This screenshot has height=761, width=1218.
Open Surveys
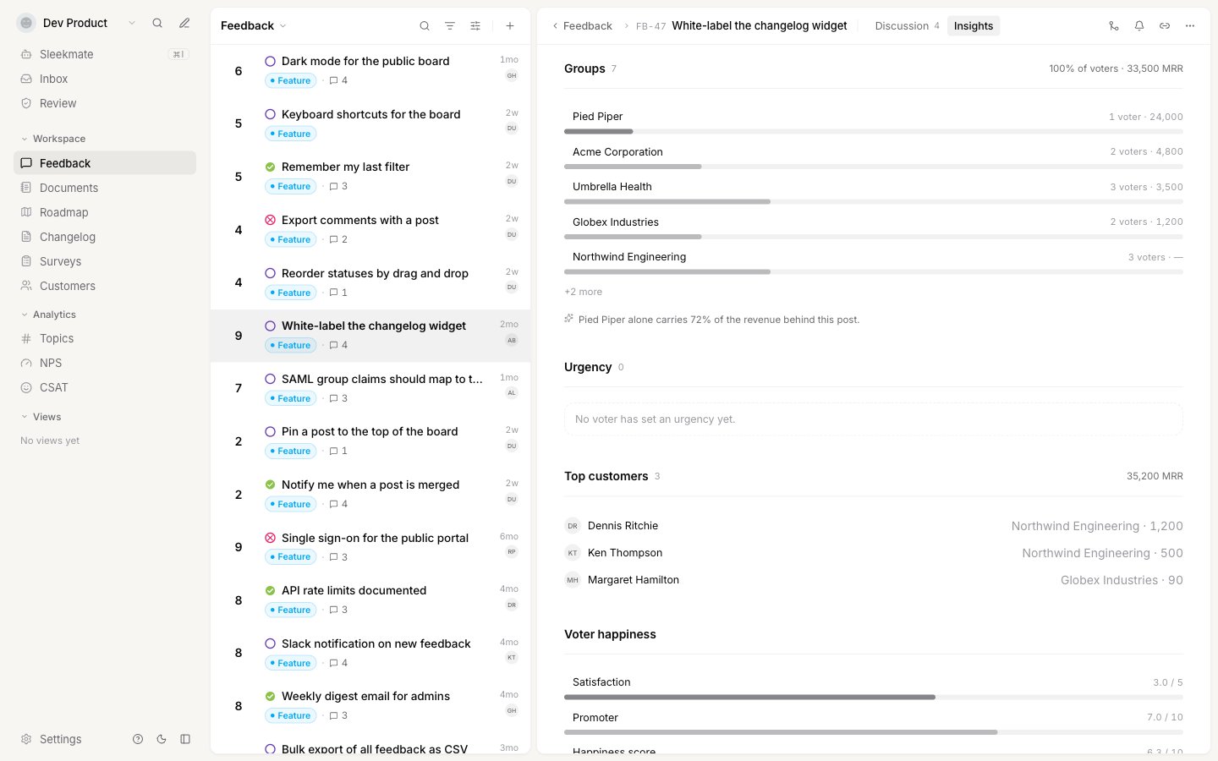tap(105, 261)
